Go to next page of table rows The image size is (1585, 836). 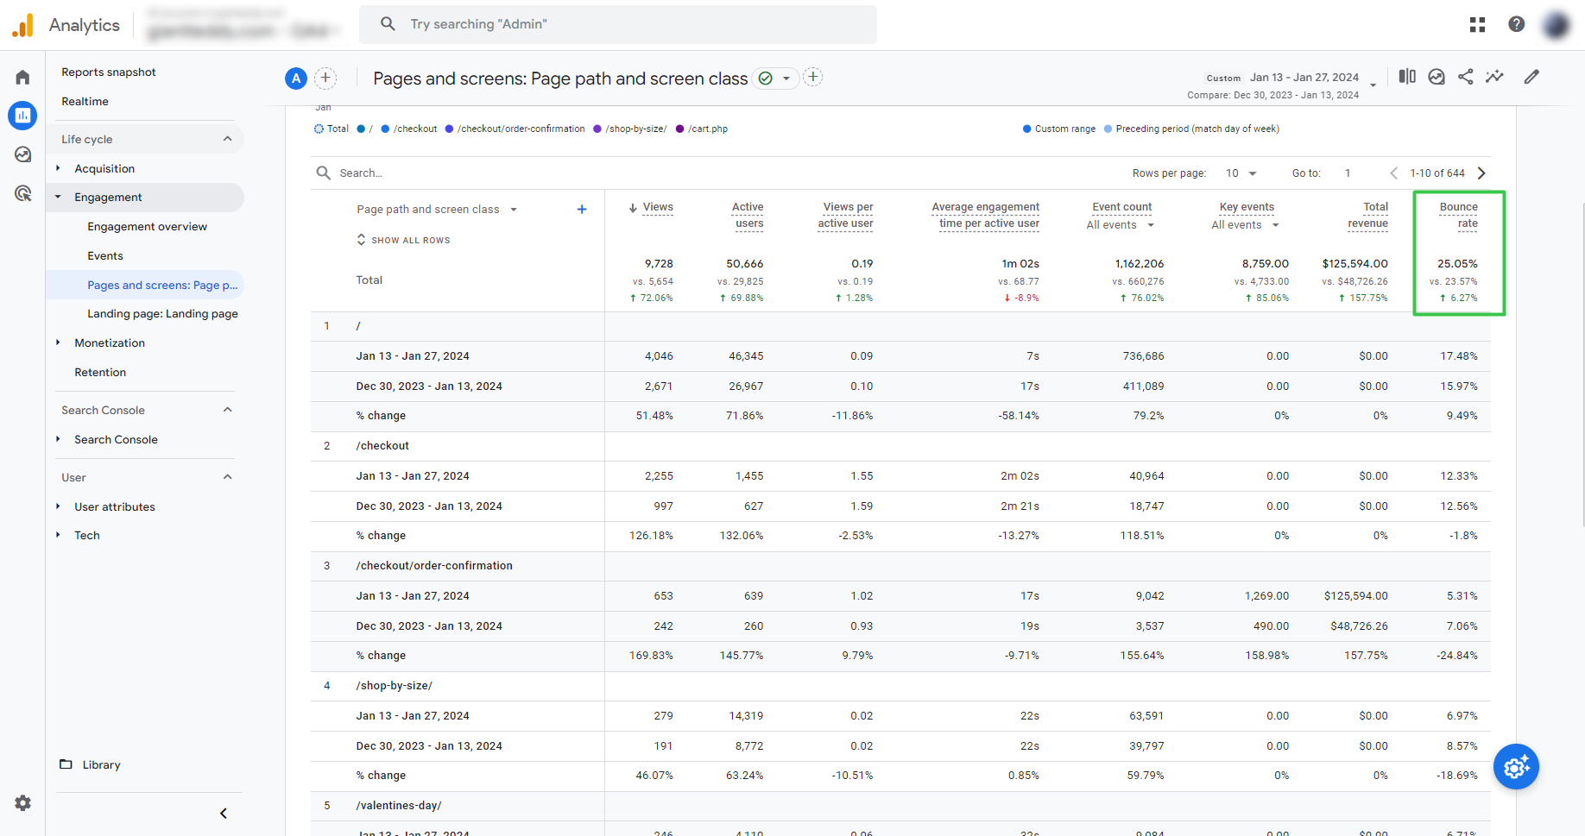[1481, 173]
